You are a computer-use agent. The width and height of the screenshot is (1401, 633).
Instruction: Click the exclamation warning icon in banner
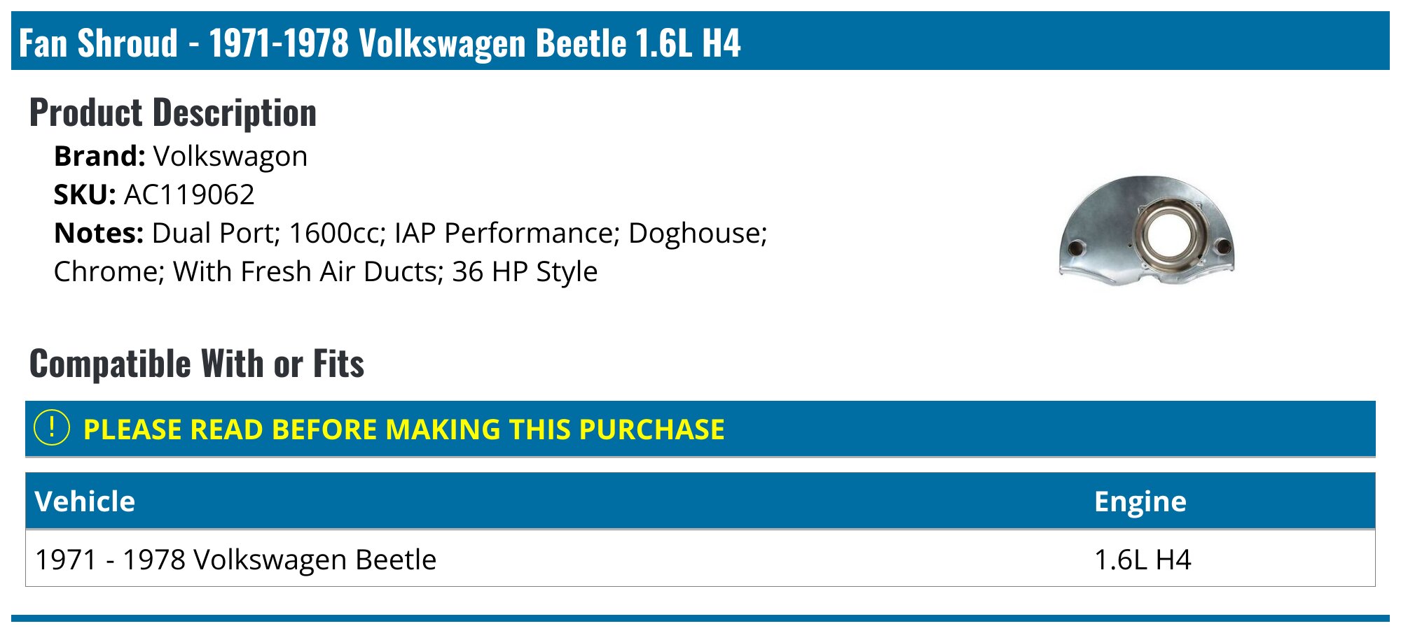[x=52, y=428]
